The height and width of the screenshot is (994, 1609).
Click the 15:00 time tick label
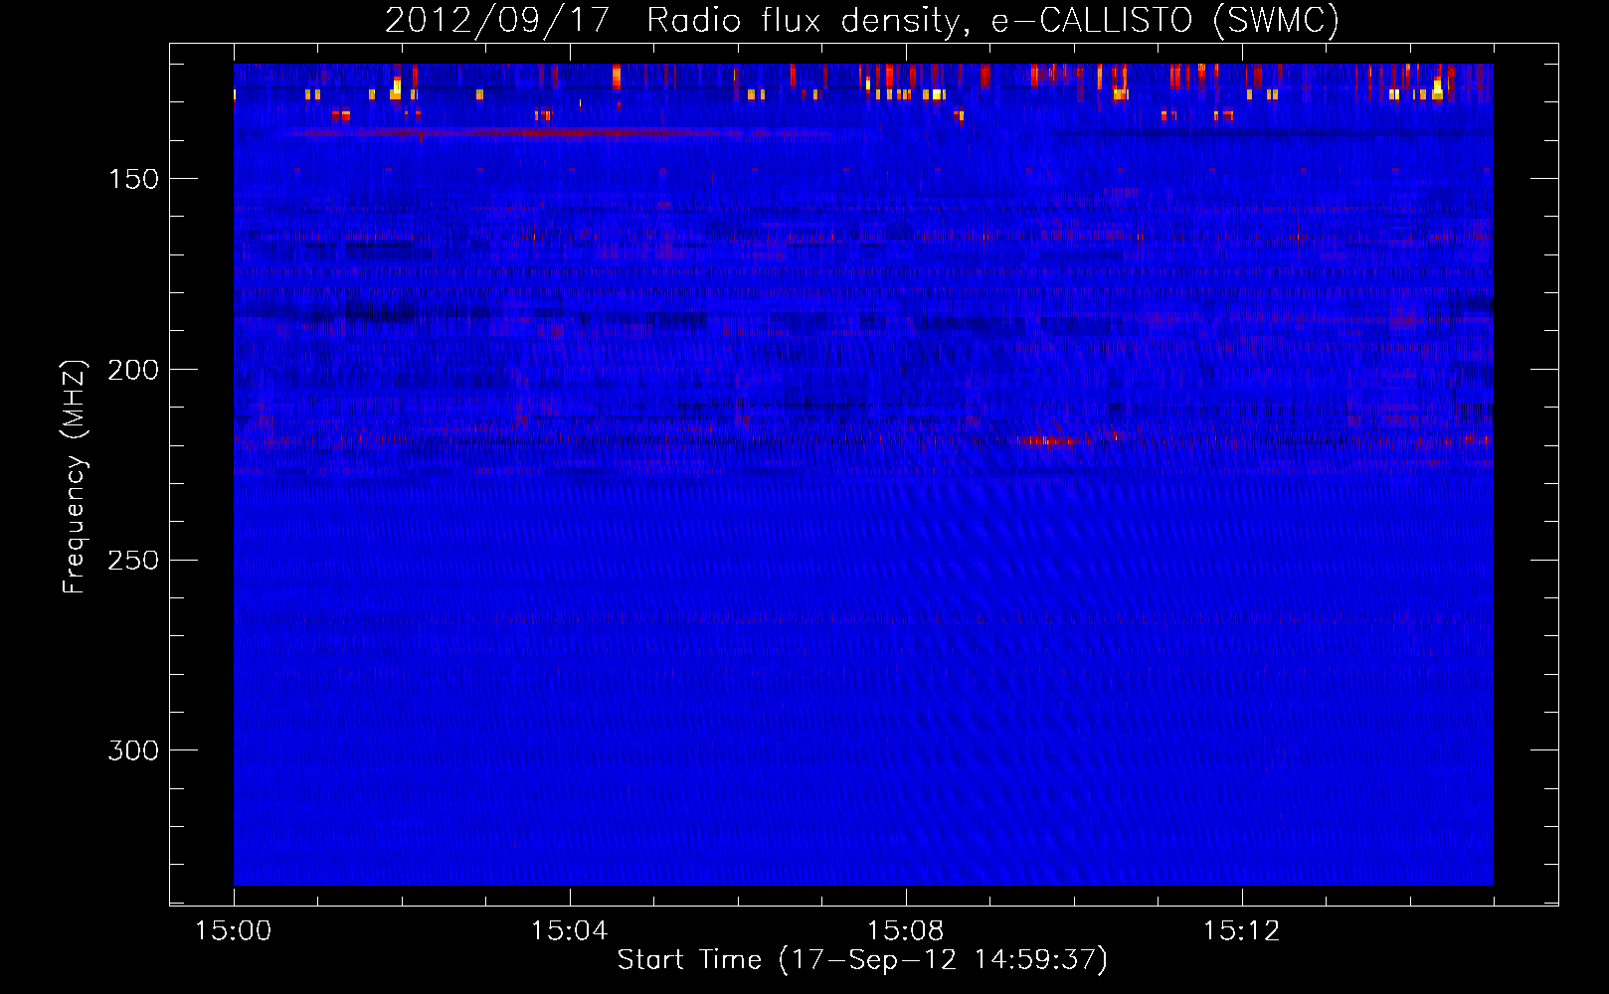click(x=234, y=931)
